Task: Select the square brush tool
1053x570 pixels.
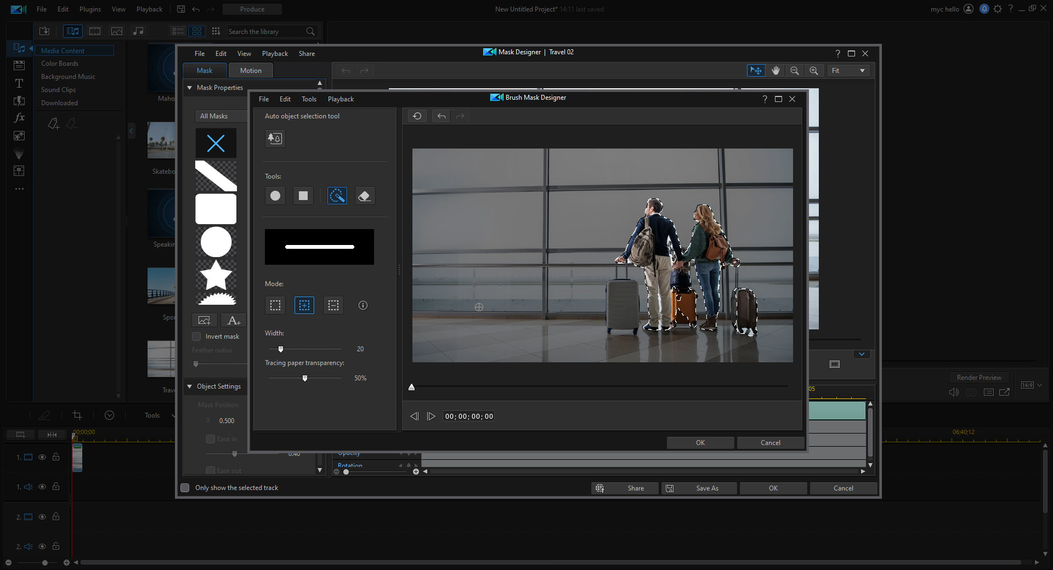Action: coord(303,196)
